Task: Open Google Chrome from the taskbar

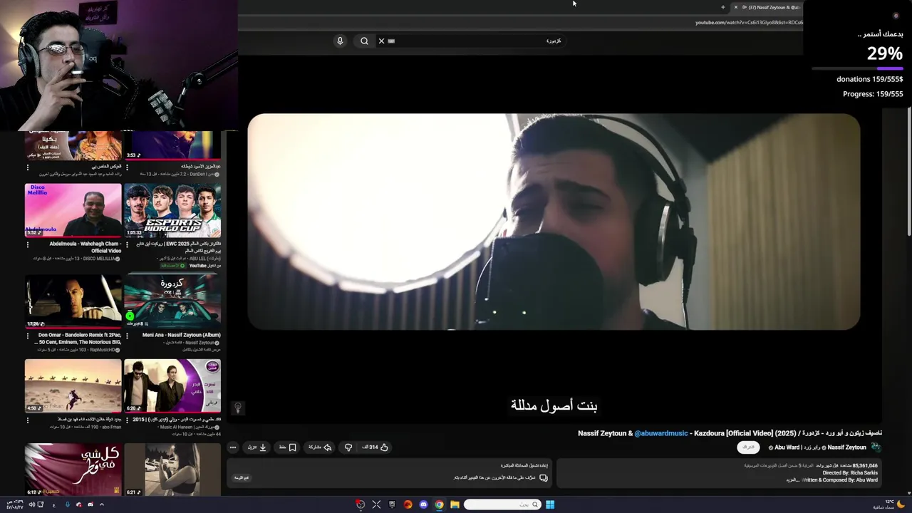Action: pos(439,504)
